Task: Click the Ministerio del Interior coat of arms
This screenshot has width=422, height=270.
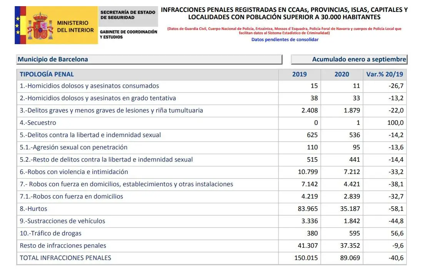Action: pos(40,26)
